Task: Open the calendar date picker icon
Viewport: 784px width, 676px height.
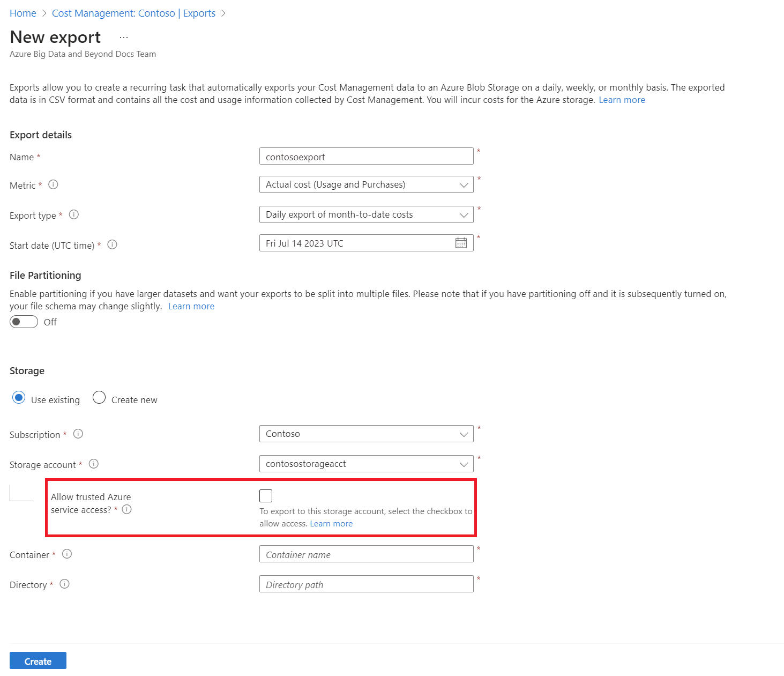Action: pos(461,243)
